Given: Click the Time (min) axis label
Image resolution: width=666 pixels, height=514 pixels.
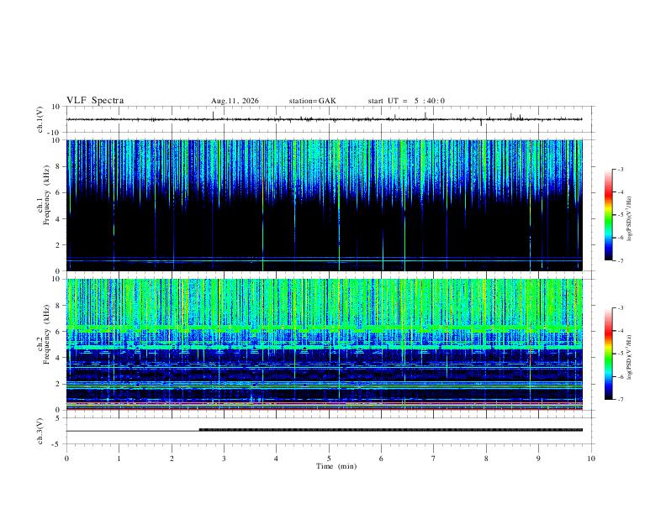Looking at the screenshot, I should (x=336, y=466).
